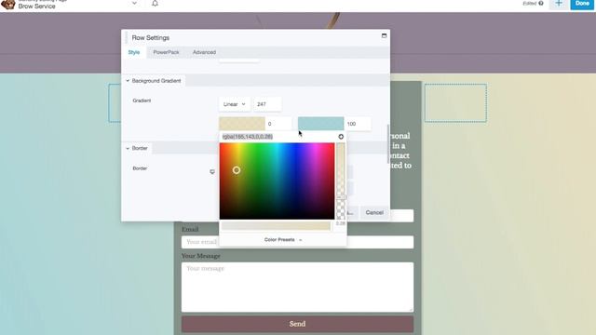
Task: Click the second blue gradient swatch
Action: click(320, 124)
